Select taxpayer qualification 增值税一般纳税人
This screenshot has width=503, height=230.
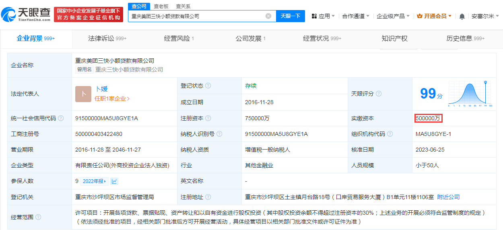click(x=268, y=150)
